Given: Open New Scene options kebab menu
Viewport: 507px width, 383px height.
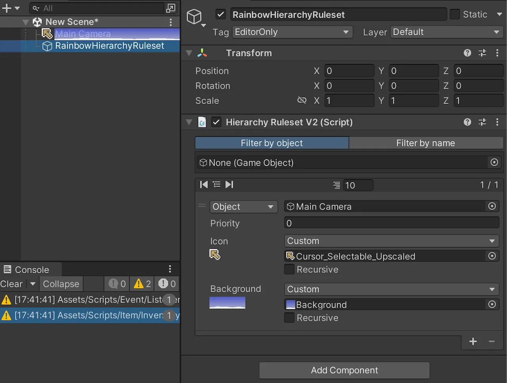Looking at the screenshot, I should 171,22.
